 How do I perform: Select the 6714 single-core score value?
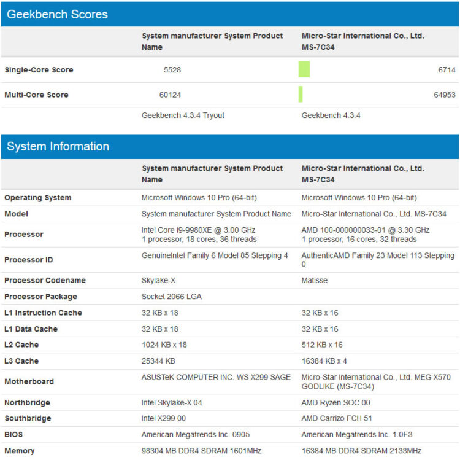click(446, 70)
